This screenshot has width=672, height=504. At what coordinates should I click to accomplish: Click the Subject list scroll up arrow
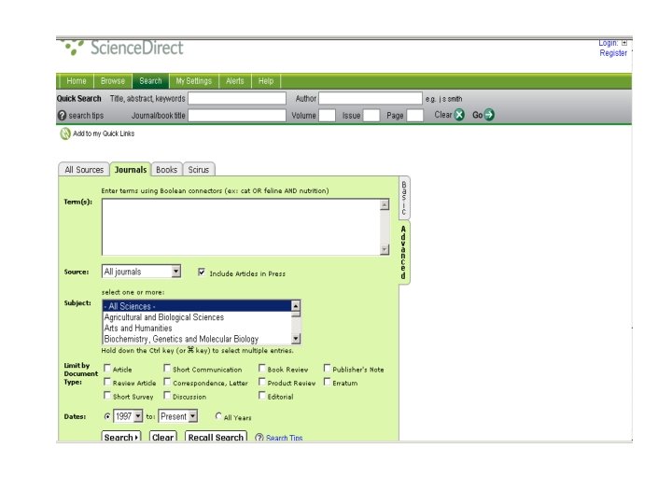[x=296, y=305]
